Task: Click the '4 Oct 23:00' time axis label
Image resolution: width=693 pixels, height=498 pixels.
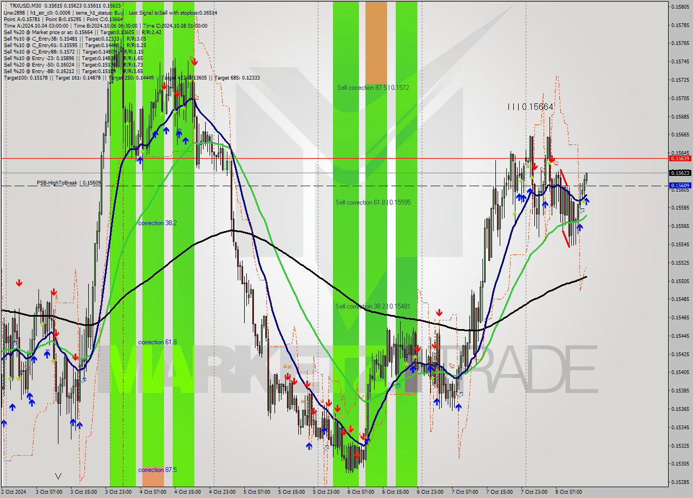Action: tap(222, 492)
